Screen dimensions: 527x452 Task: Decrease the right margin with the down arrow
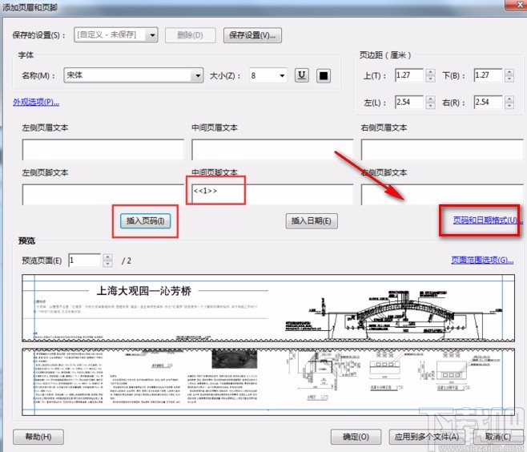click(509, 106)
